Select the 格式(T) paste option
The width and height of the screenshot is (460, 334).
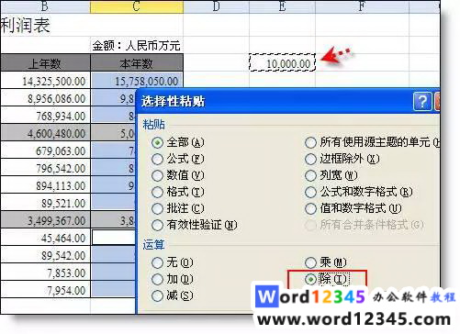coord(177,192)
